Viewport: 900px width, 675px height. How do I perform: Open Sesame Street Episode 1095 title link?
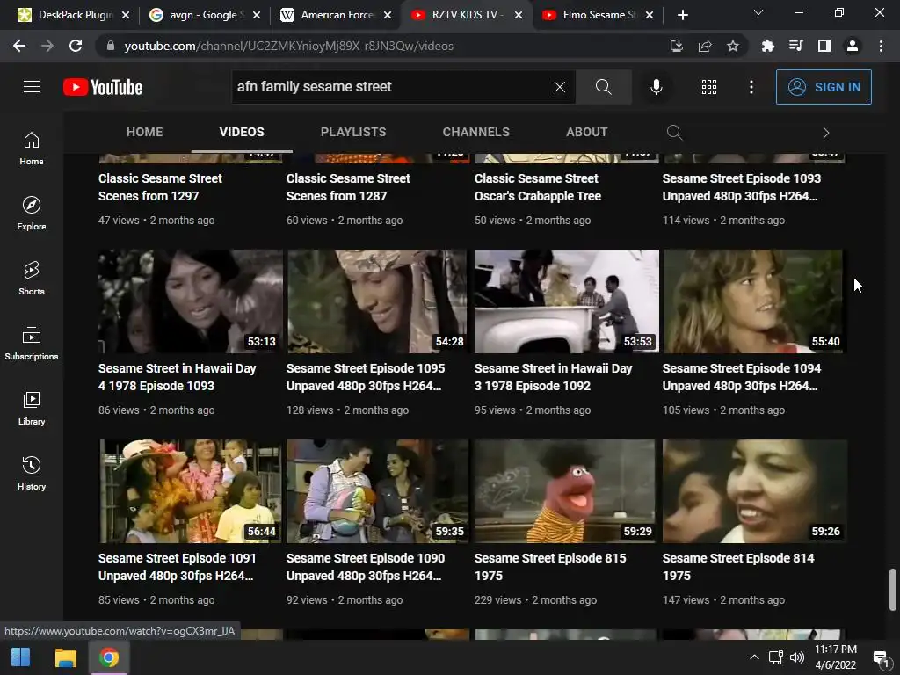click(x=365, y=377)
